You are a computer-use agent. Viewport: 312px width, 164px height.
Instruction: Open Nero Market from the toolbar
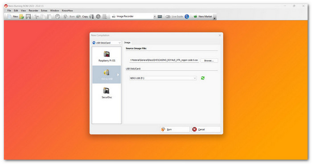tap(202, 16)
